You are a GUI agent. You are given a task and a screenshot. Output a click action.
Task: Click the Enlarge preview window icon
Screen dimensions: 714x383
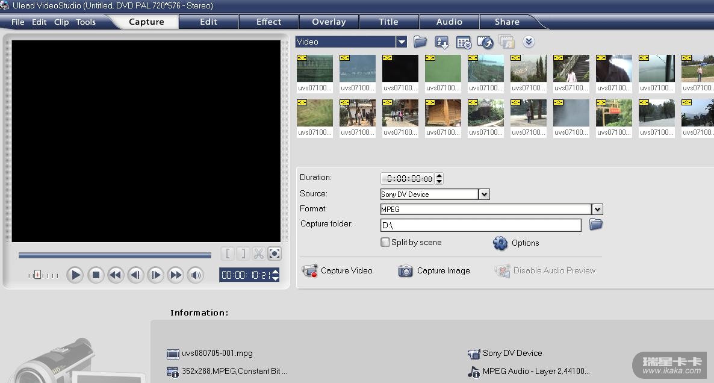coord(274,254)
